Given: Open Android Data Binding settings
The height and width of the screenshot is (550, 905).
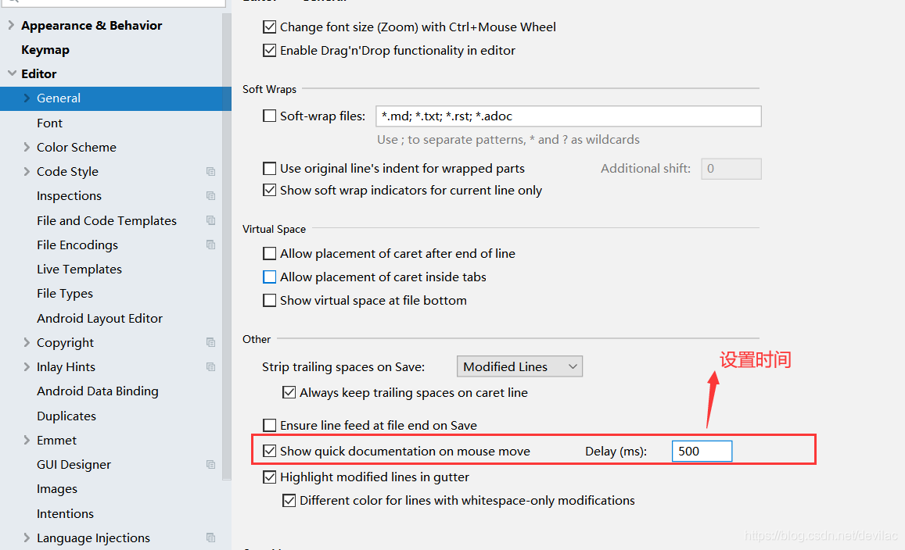Looking at the screenshot, I should point(98,391).
